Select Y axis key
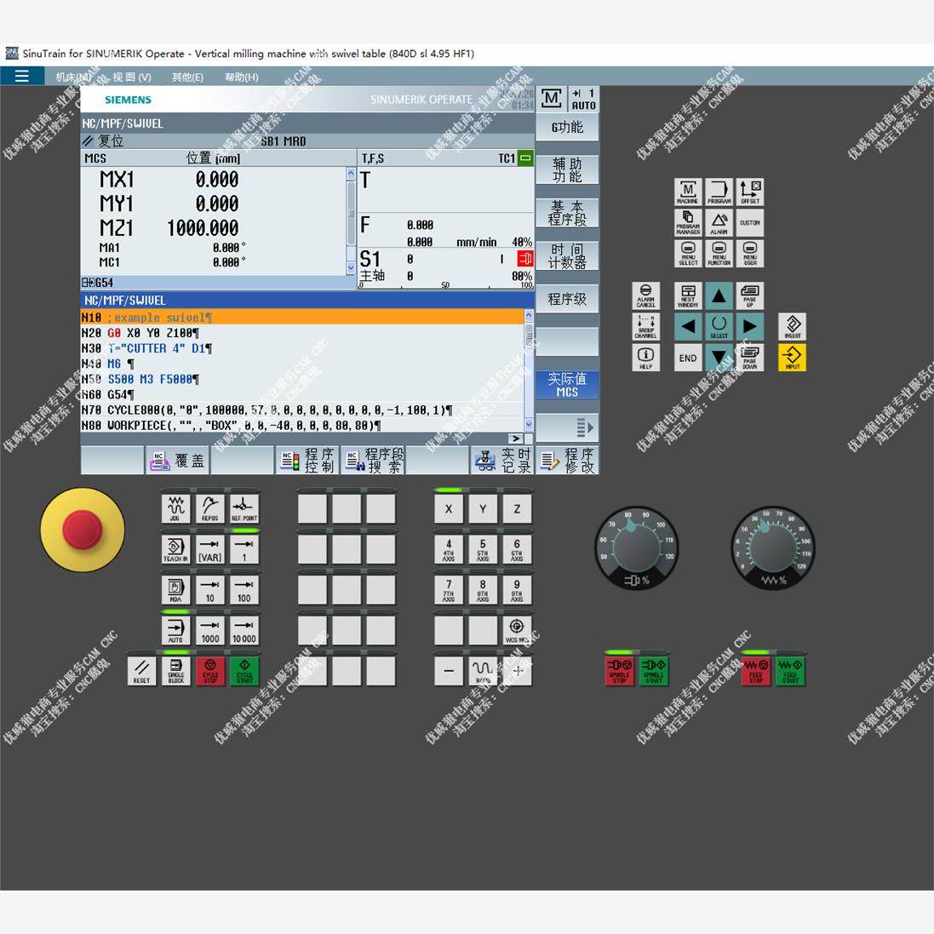Image resolution: width=934 pixels, height=934 pixels. (483, 508)
